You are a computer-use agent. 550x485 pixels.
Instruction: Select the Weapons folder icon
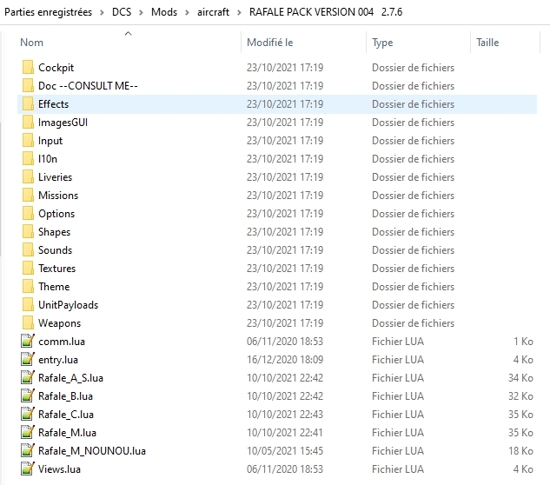tap(28, 322)
